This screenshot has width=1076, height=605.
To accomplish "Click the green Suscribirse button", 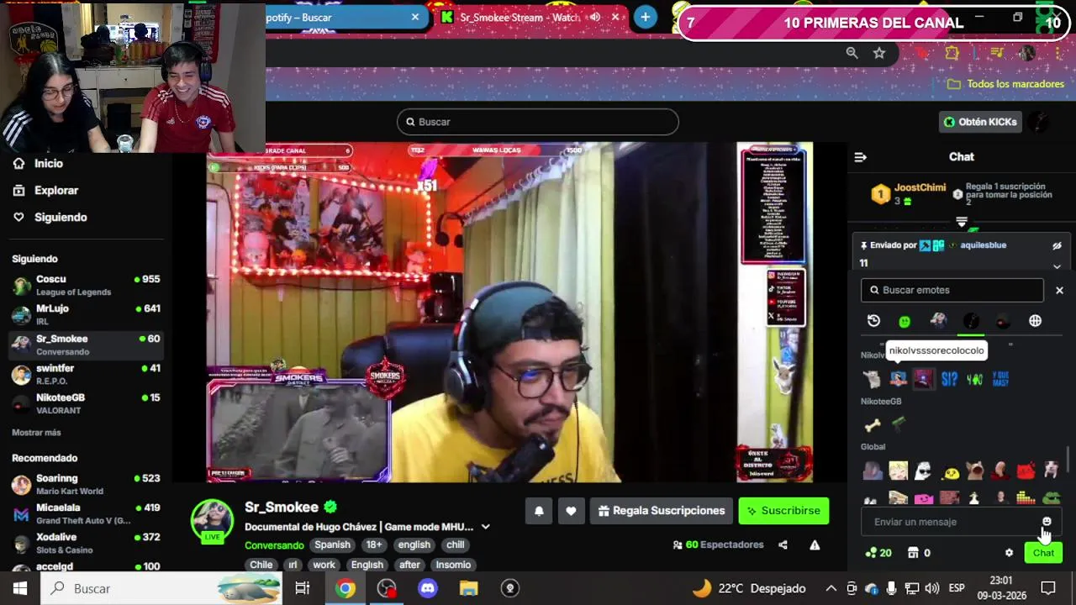I will [x=783, y=511].
